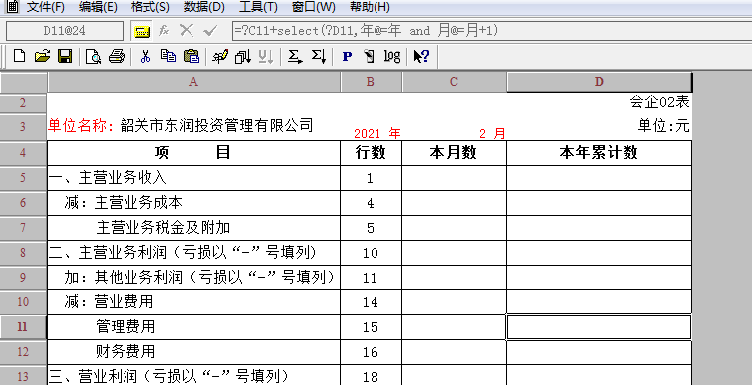Save report with the floppy disk icon
This screenshot has width=752, height=385.
click(x=65, y=56)
